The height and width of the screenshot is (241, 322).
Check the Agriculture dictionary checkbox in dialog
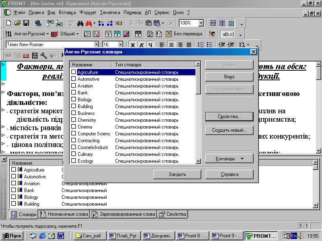[73, 72]
